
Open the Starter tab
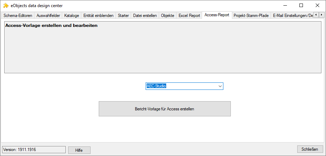[x=123, y=16]
